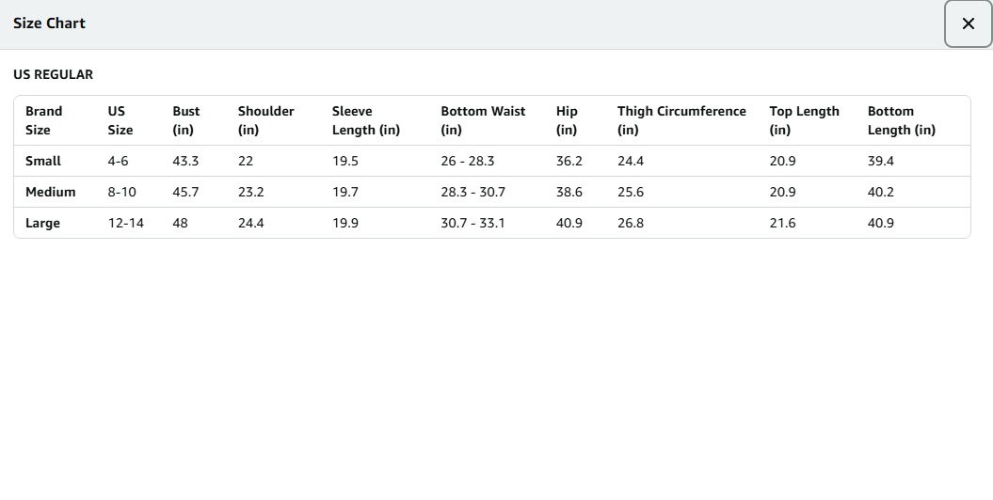This screenshot has height=500, width=993.
Task: Click the 30.7 - 33.1 waist value
Action: click(x=472, y=223)
